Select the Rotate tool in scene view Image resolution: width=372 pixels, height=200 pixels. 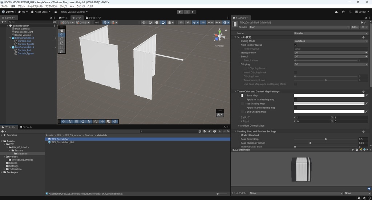point(62,39)
